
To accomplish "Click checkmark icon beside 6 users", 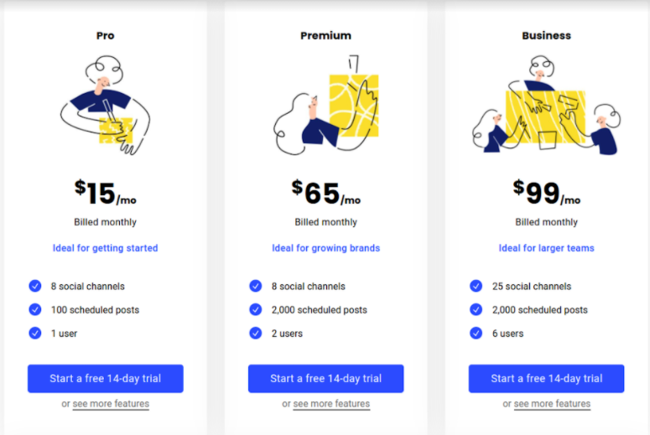I will coord(476,333).
